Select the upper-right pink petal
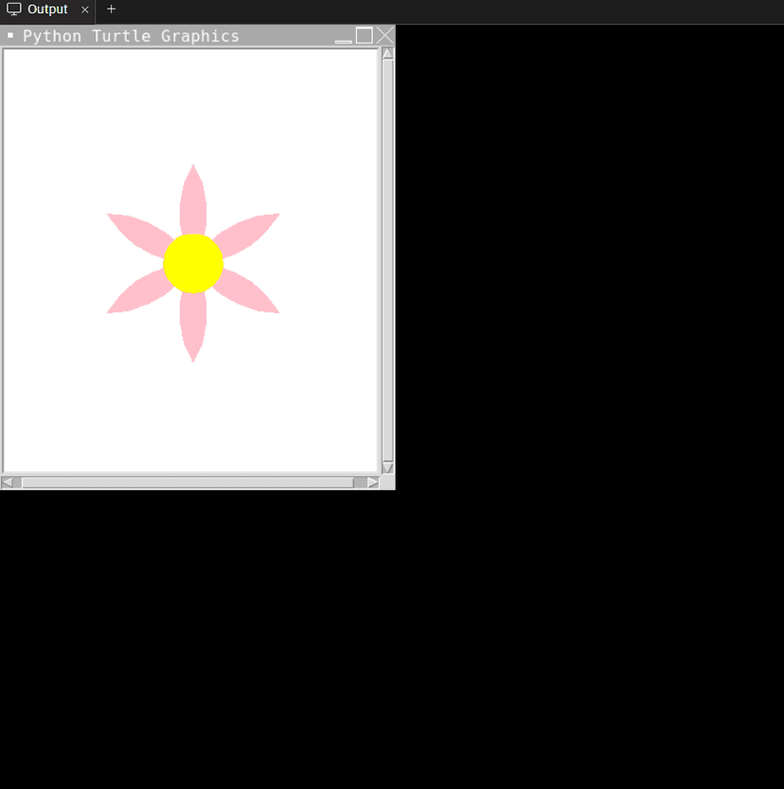Image resolution: width=784 pixels, height=789 pixels. pyautogui.click(x=248, y=230)
